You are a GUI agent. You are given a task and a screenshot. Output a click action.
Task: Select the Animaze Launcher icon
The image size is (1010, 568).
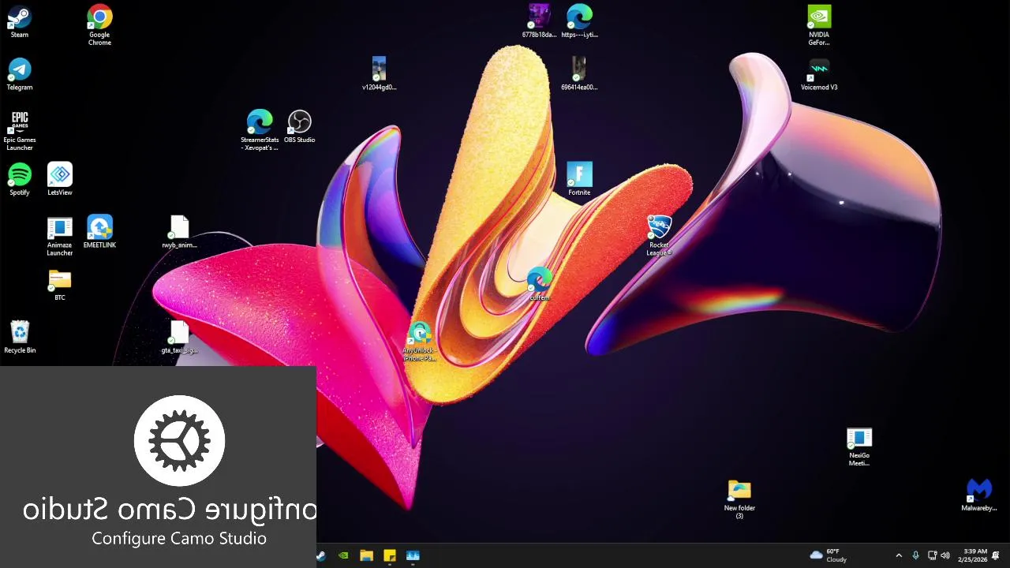[x=60, y=236]
